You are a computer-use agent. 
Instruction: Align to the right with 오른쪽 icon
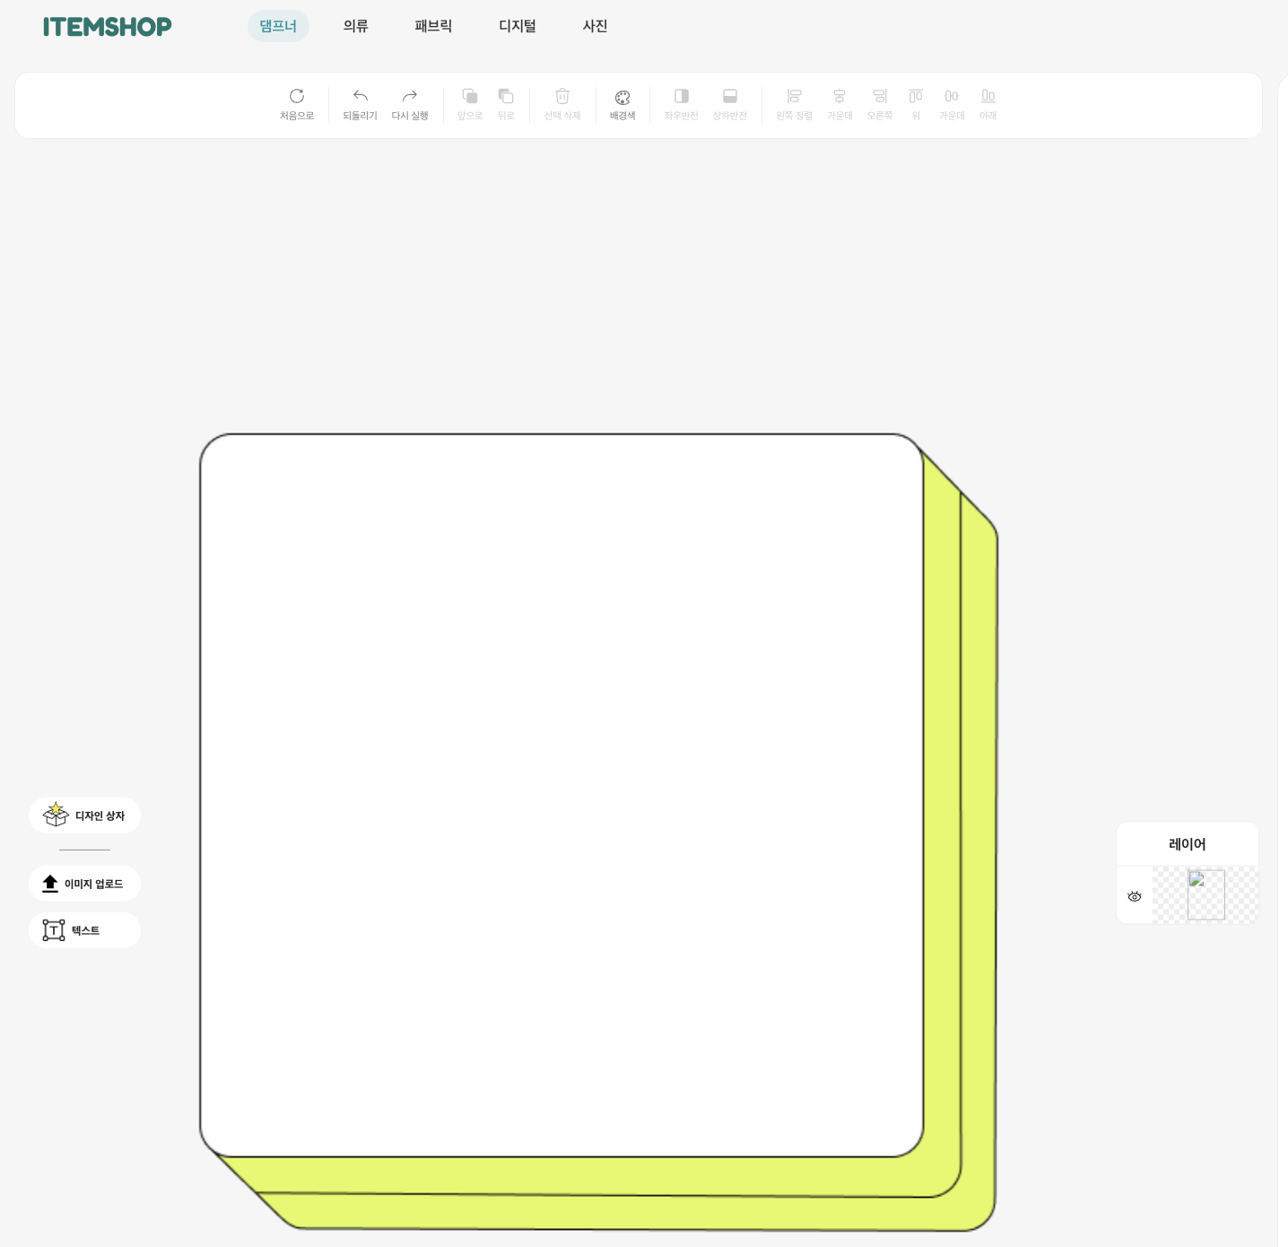(x=879, y=97)
